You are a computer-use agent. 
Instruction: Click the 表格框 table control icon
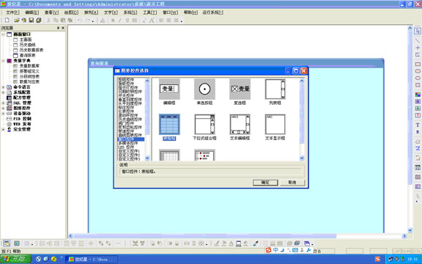click(169, 125)
